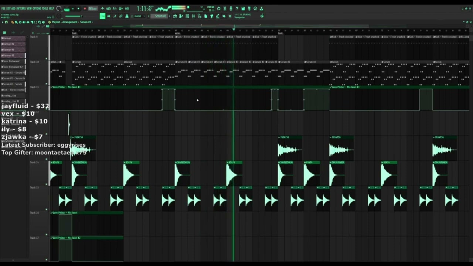The image size is (473, 266).
Task: Click the microphone icon in top toolbar
Action: tap(231, 8)
